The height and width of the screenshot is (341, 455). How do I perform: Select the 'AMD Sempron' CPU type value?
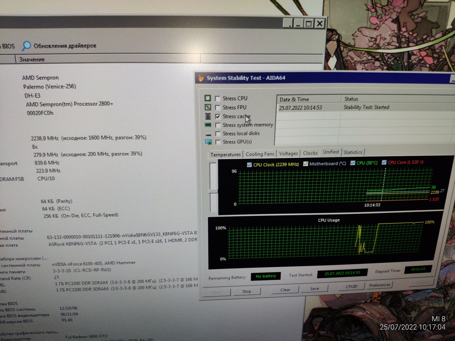point(40,78)
